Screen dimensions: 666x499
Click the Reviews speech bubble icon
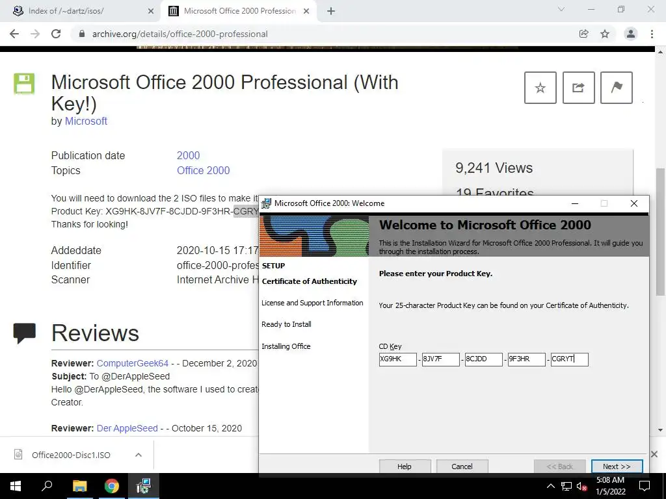point(25,333)
